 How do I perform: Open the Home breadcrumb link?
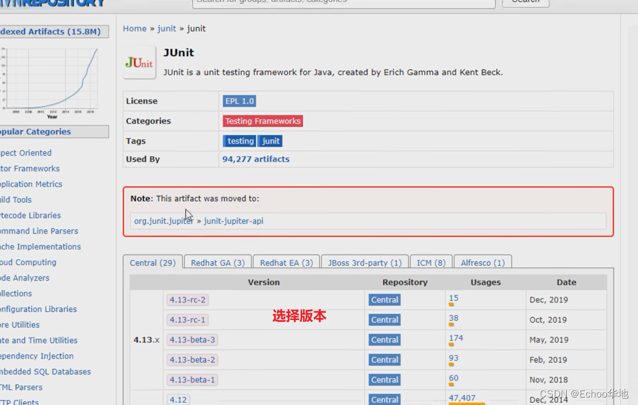pos(135,29)
